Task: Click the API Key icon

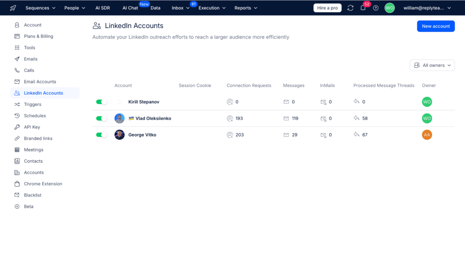Action: (17, 127)
